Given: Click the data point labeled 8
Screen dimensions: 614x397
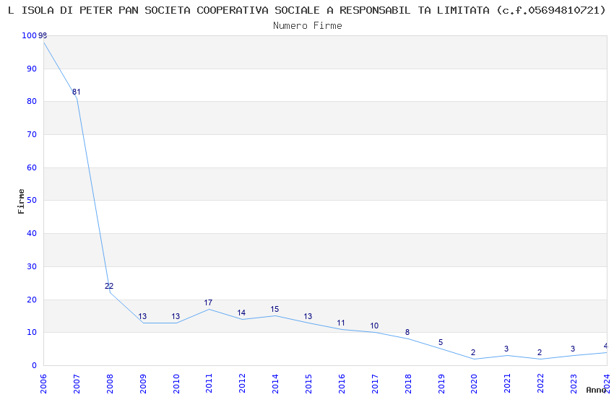Looking at the screenshot, I should coord(407,333).
